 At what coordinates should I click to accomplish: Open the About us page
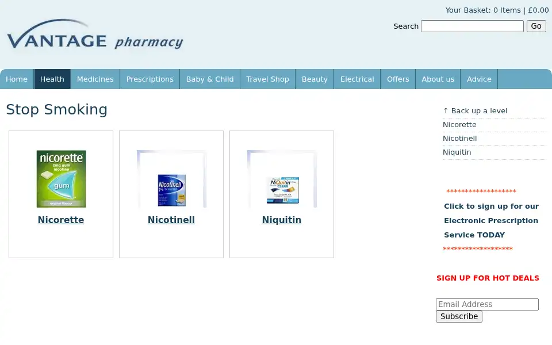pos(438,79)
